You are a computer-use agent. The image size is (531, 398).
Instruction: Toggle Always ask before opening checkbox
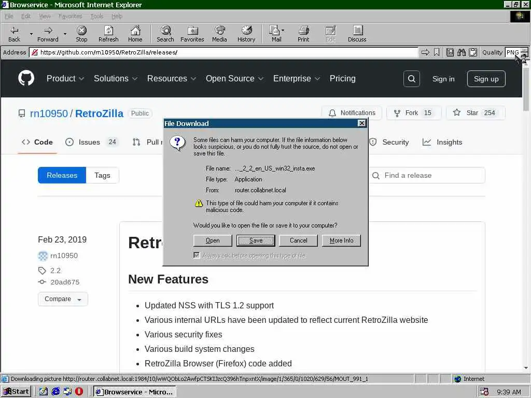197,255
